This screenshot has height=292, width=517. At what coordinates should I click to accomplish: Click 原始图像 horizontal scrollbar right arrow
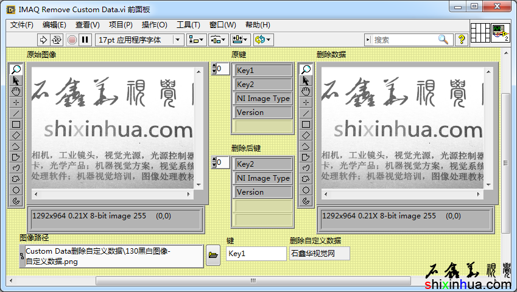click(189, 194)
